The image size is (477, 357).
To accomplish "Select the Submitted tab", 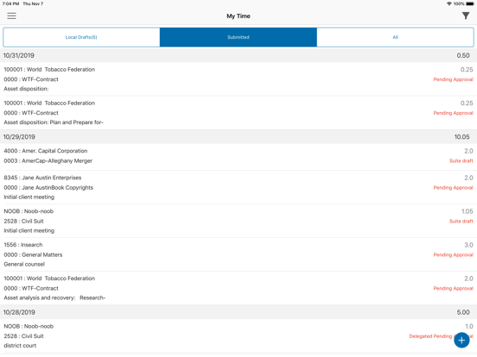I will pyautogui.click(x=238, y=37).
